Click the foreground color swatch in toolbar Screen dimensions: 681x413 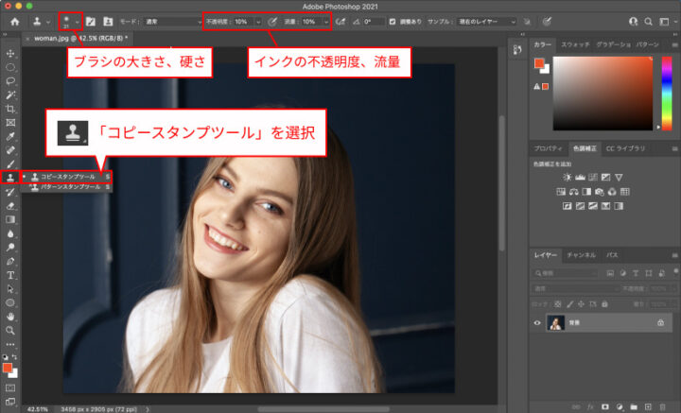pos(8,369)
